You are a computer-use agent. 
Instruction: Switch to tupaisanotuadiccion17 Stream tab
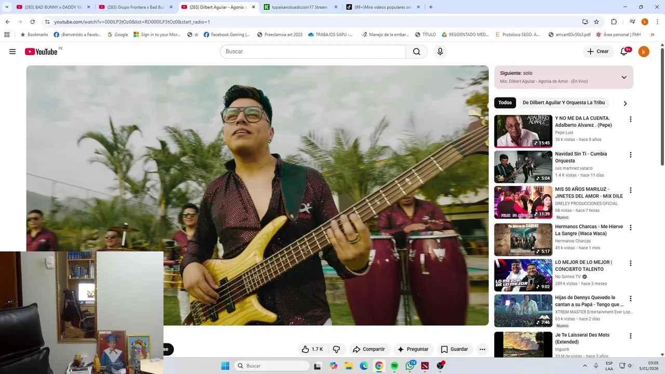300,7
